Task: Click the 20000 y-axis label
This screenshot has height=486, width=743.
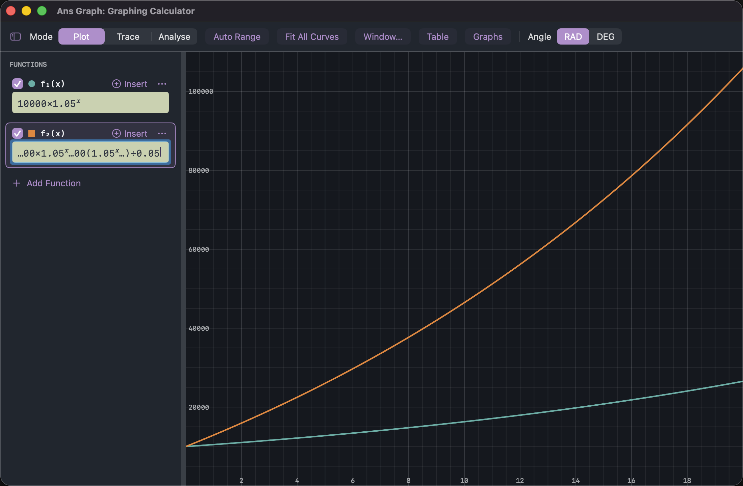Action: [199, 407]
